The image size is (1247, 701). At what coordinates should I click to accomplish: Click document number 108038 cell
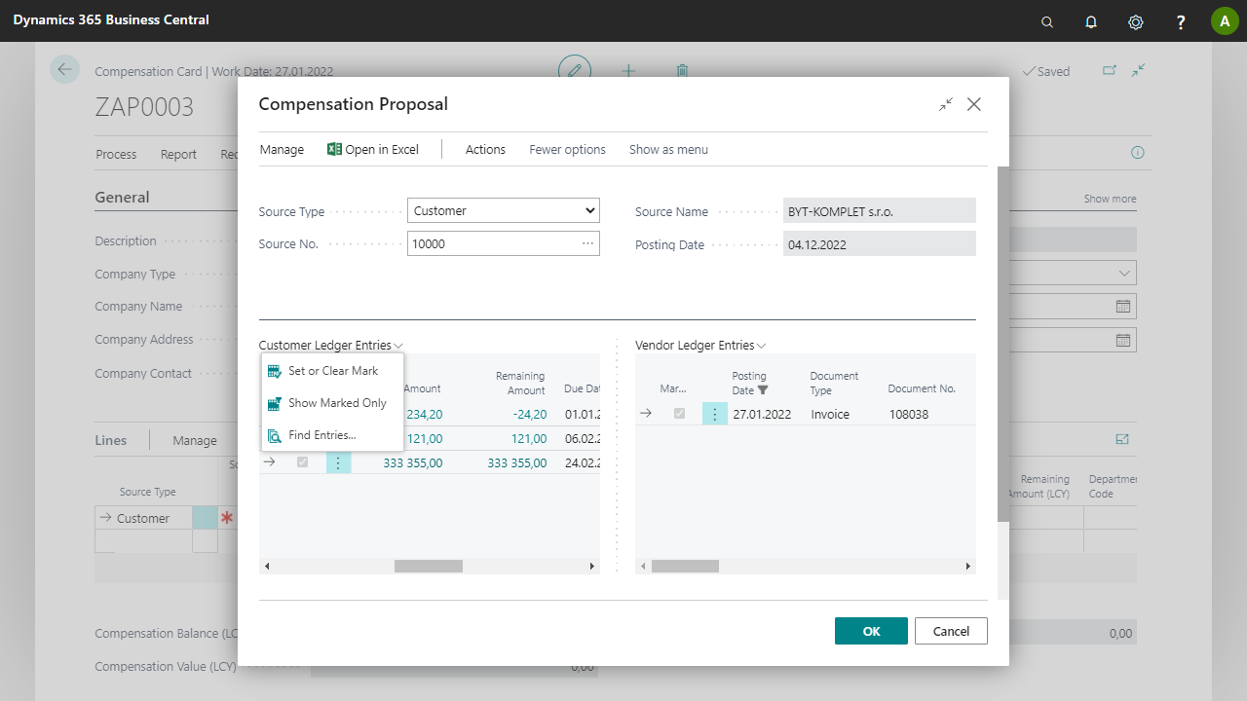click(909, 414)
